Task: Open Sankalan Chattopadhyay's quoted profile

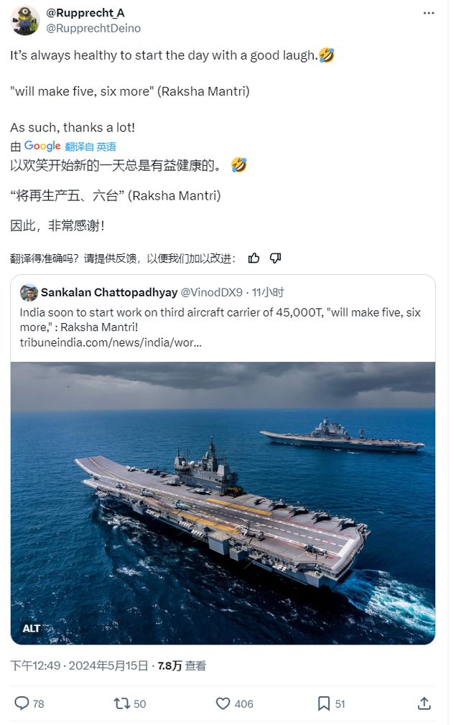Action: coord(109,292)
